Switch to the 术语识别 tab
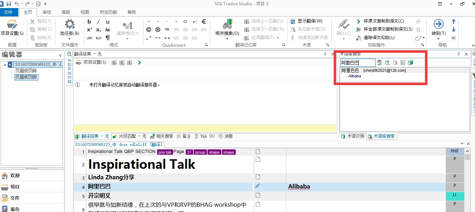475x212 pixels. tap(353, 136)
